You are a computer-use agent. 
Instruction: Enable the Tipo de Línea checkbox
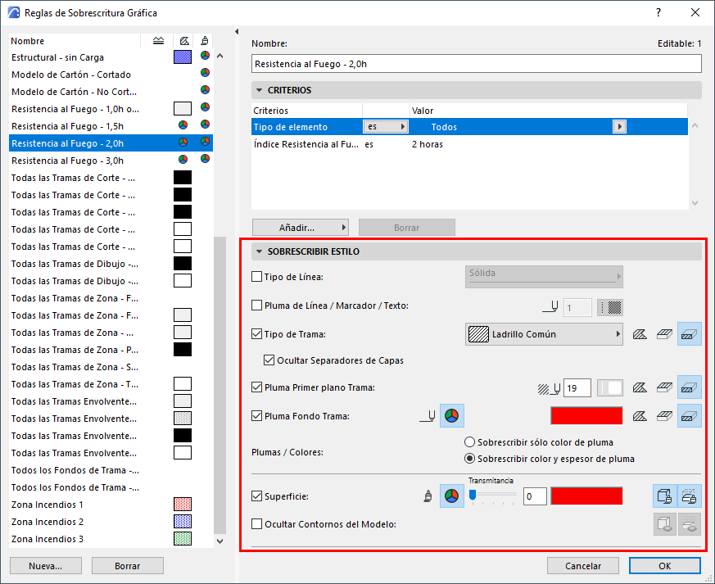pyautogui.click(x=256, y=276)
